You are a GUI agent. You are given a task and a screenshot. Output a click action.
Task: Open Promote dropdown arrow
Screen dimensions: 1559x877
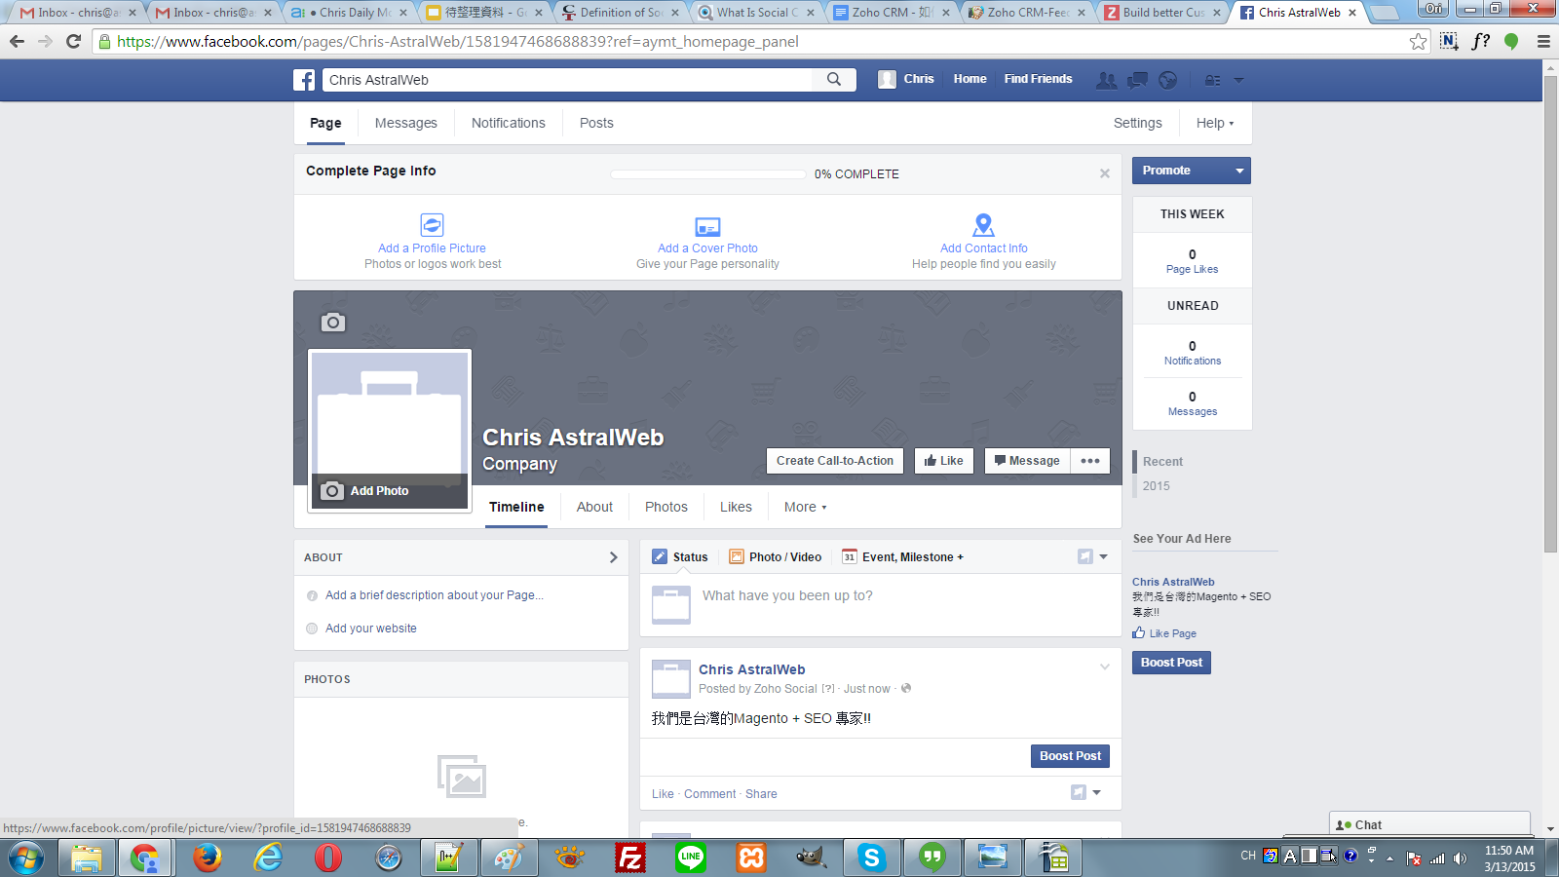pyautogui.click(x=1239, y=171)
